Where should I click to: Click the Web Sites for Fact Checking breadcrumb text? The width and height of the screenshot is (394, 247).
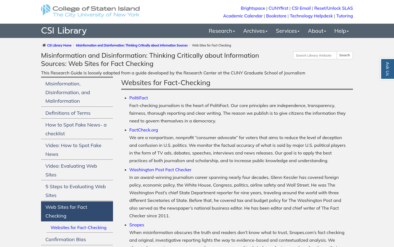pos(211,45)
